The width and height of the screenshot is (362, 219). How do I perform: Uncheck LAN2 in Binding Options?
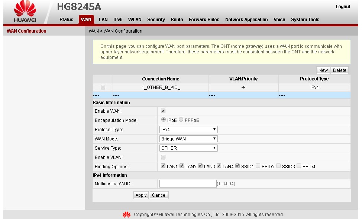(182, 166)
